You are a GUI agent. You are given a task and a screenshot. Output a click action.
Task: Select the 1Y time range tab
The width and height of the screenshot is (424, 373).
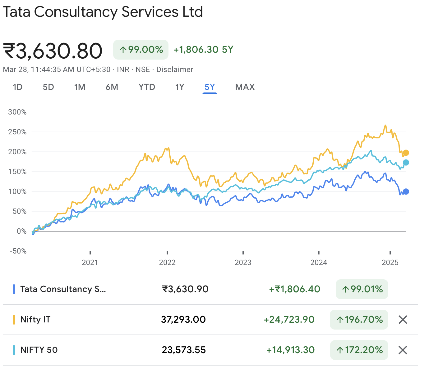(180, 87)
